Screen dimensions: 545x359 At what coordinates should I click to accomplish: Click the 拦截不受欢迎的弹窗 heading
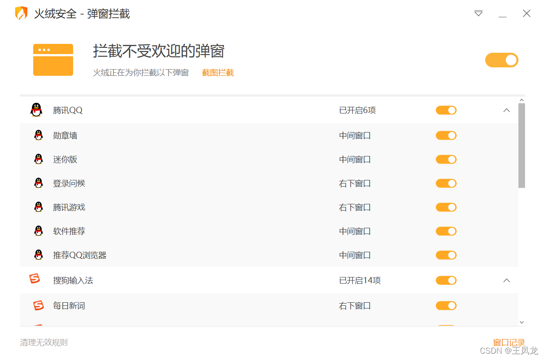click(159, 51)
